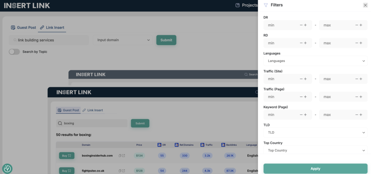The height and width of the screenshot is (174, 371).
Task: Click the magnifier icon in link building search
Action: pyautogui.click(x=15, y=40)
